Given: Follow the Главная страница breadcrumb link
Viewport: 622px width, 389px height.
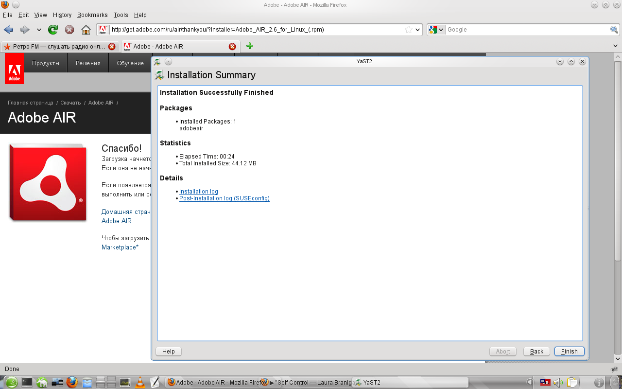Looking at the screenshot, I should pyautogui.click(x=31, y=103).
